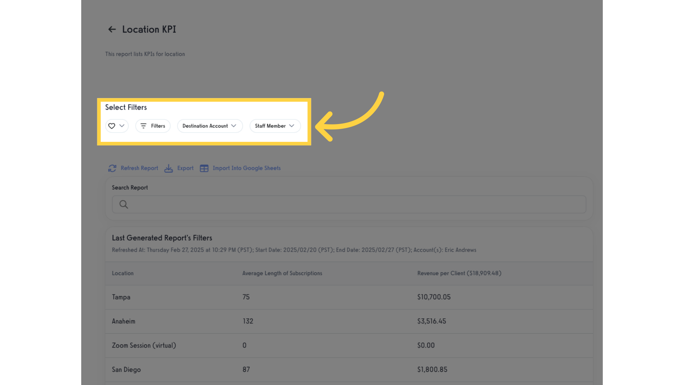Click the subscription length value 132
This screenshot has width=684, height=385.
[248, 321]
